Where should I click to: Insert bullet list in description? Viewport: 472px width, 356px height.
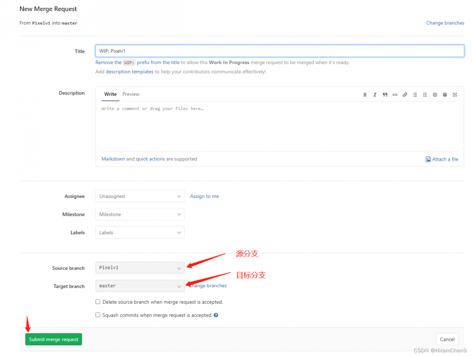pos(415,95)
